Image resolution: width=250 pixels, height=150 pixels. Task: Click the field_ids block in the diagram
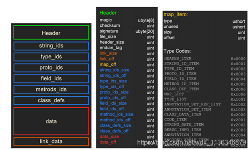[x=51, y=79]
